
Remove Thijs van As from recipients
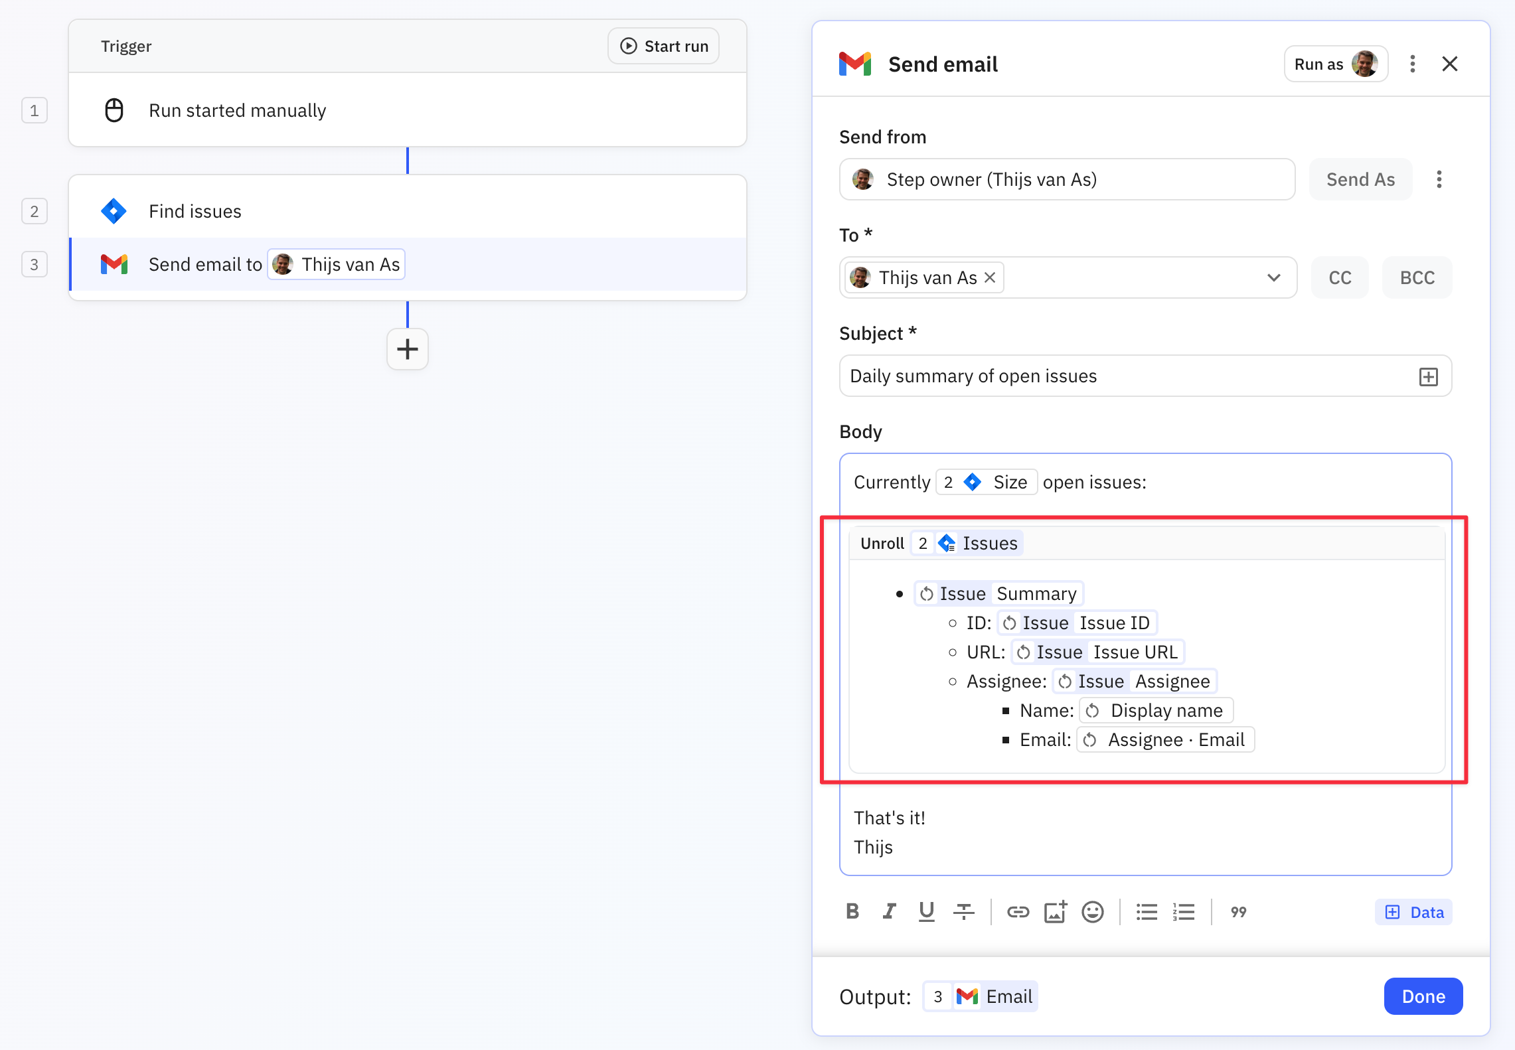click(x=989, y=277)
